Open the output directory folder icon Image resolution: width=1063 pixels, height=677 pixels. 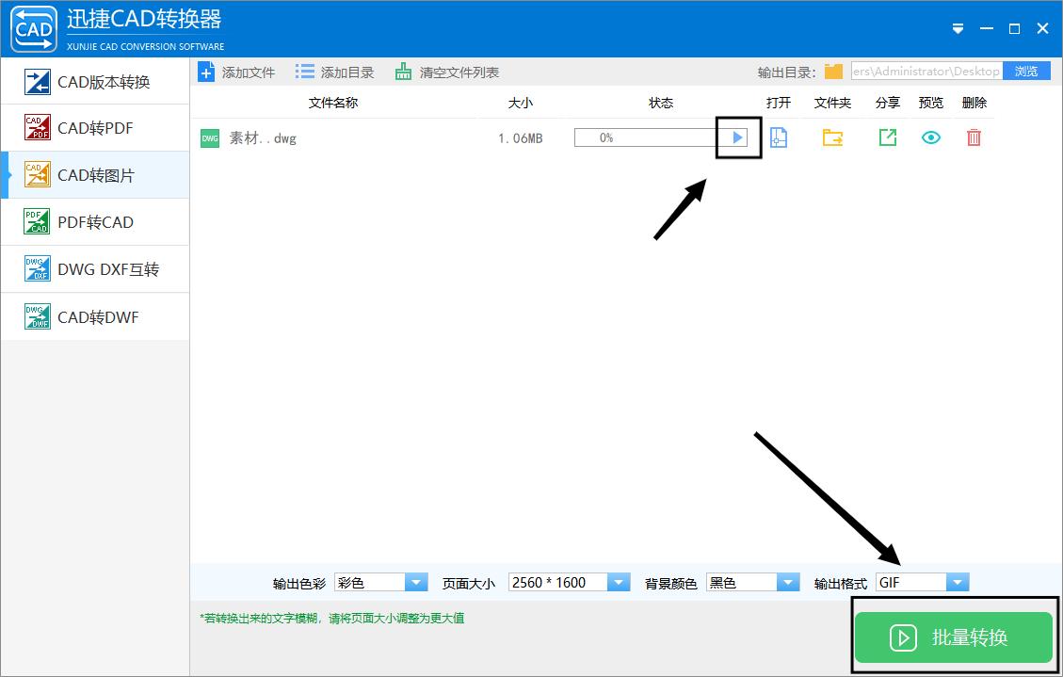[832, 70]
